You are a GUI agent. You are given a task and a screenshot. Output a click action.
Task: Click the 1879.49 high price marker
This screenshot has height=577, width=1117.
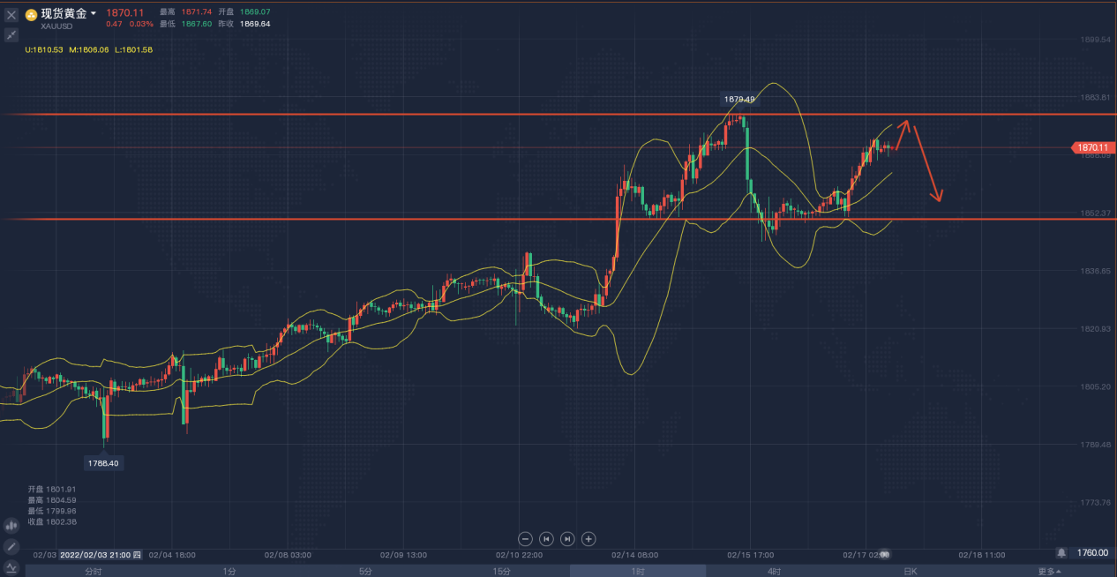pyautogui.click(x=738, y=99)
